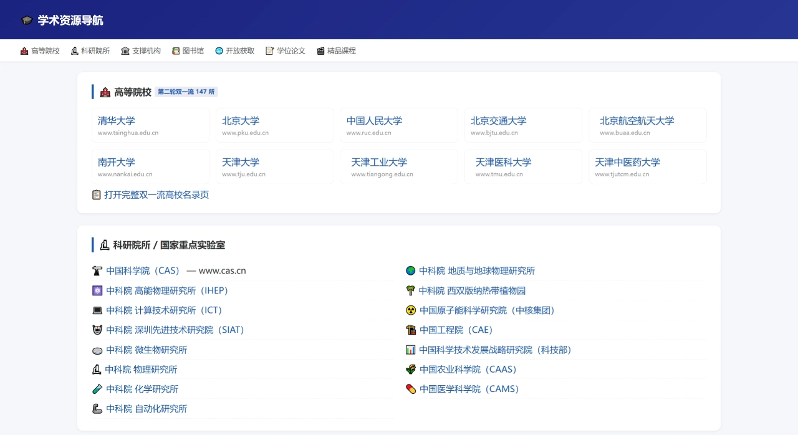
Task: Open the 中科院 地质与地球物理研究所 link
Action: [x=477, y=270]
